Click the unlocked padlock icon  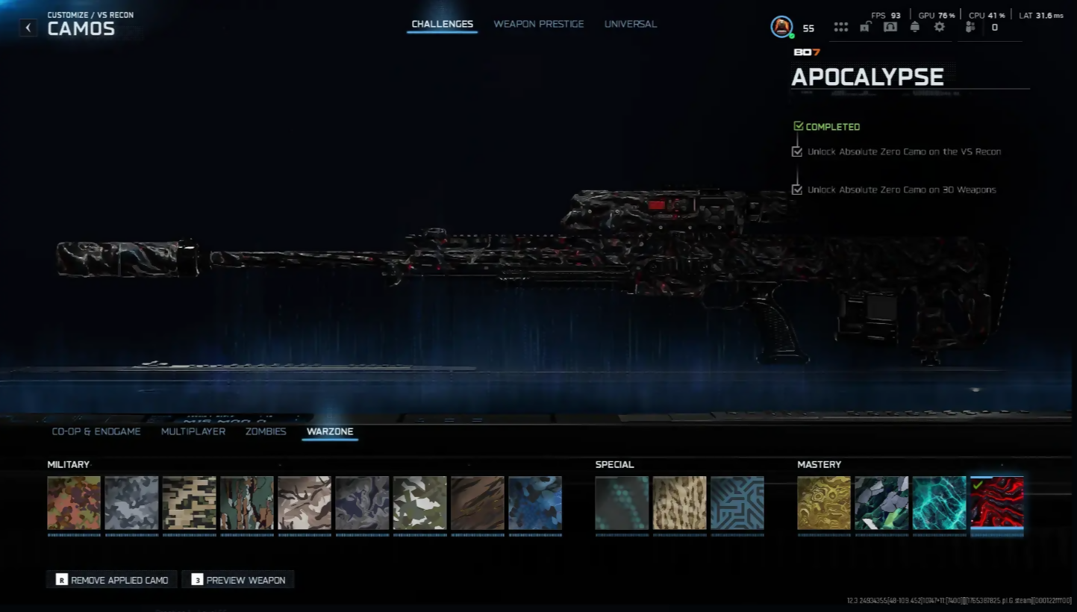coord(865,27)
